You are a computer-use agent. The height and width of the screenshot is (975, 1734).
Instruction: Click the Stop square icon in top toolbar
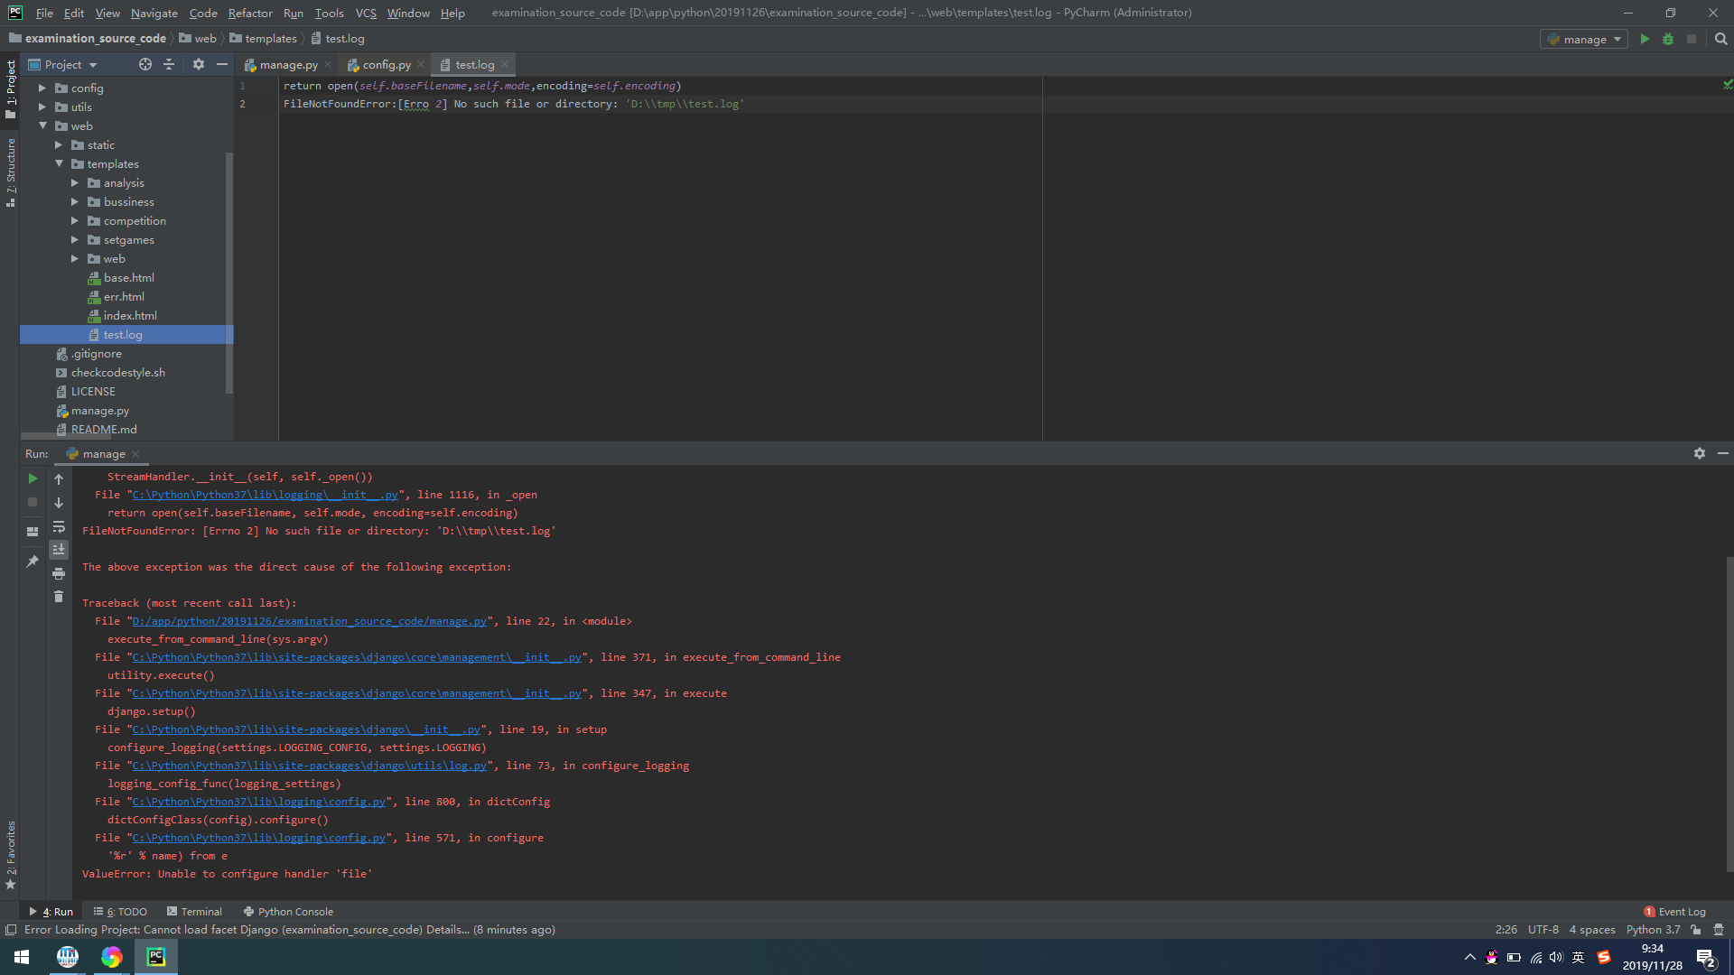coord(1692,39)
